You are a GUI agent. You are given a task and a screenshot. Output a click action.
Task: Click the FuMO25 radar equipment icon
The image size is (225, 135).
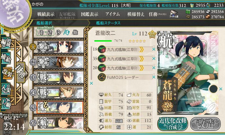tap(102, 77)
